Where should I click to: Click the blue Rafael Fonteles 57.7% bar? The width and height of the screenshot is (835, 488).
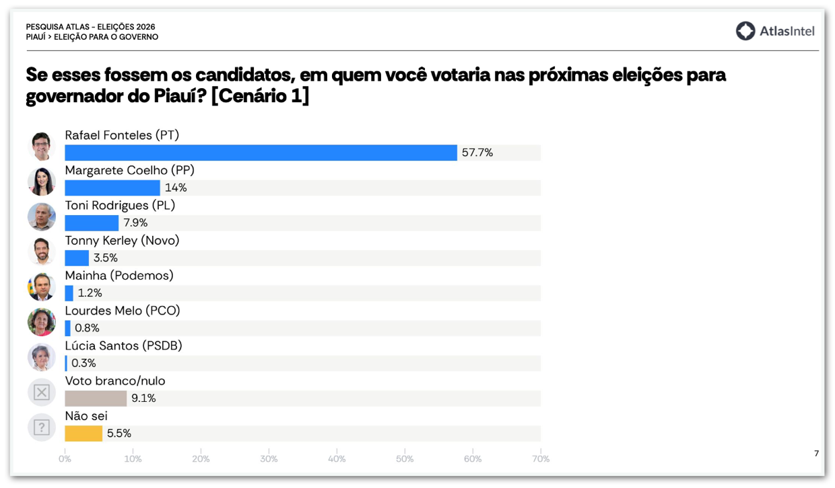pyautogui.click(x=261, y=153)
